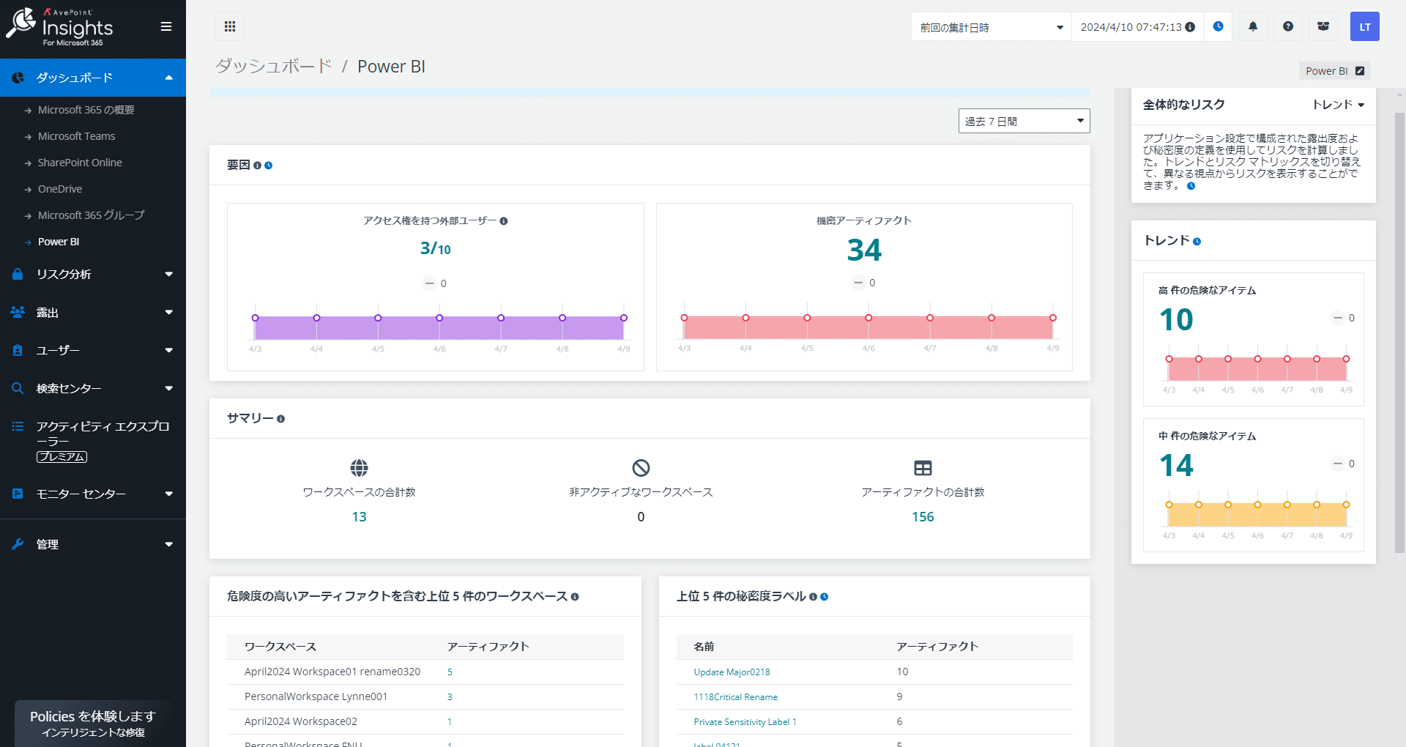Image resolution: width=1406 pixels, height=747 pixels.
Task: Click the medium-risk items count 14
Action: [1176, 466]
